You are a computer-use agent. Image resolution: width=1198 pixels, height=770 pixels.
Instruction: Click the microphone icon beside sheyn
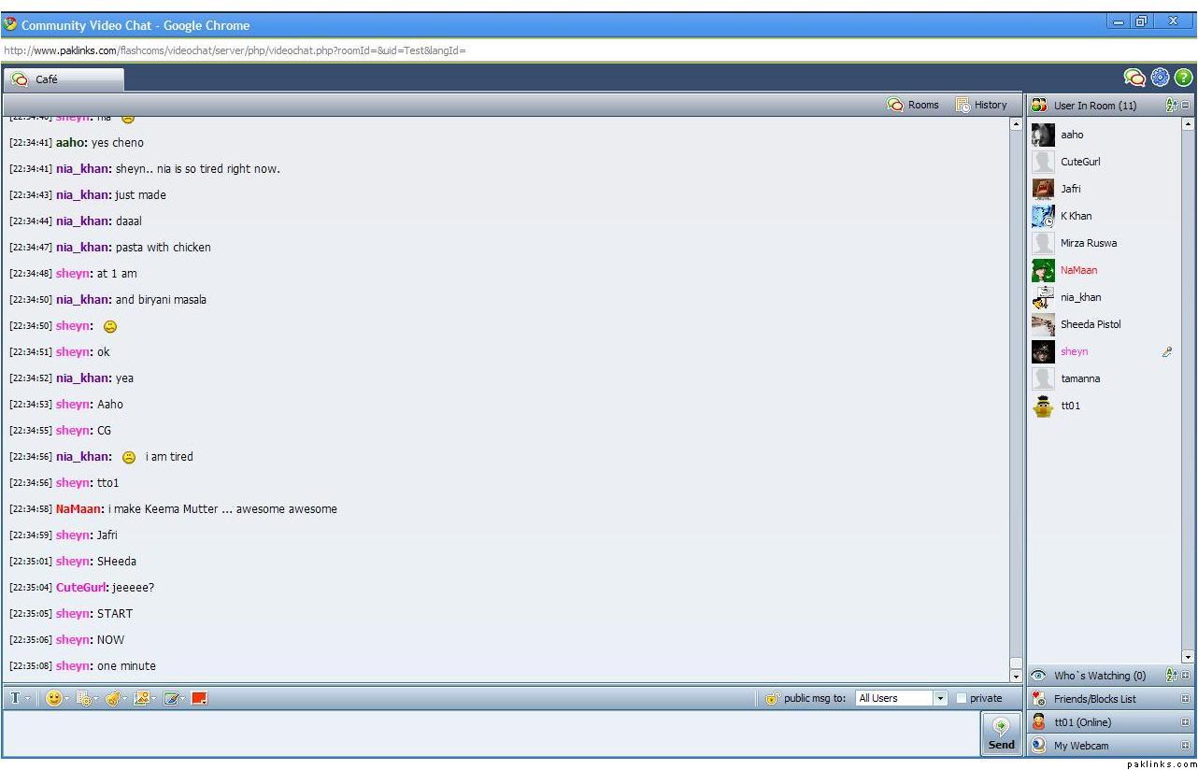point(1166,352)
